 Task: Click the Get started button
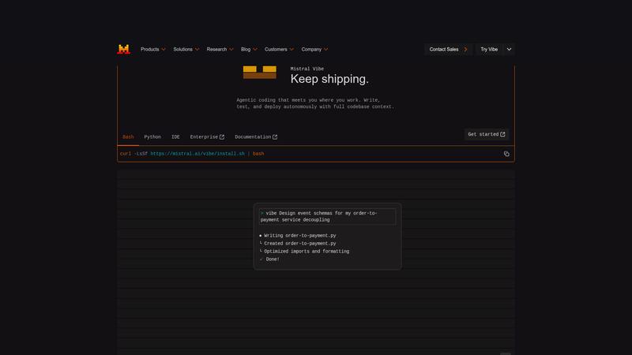pyautogui.click(x=487, y=134)
